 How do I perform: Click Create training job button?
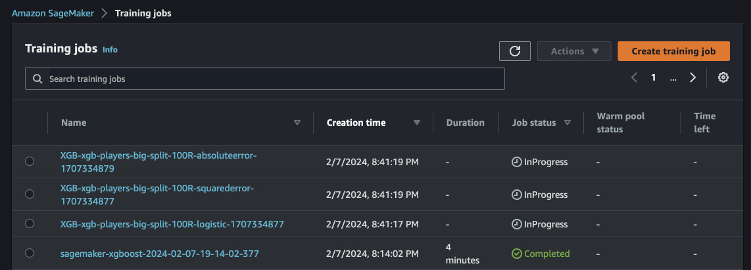tap(673, 51)
